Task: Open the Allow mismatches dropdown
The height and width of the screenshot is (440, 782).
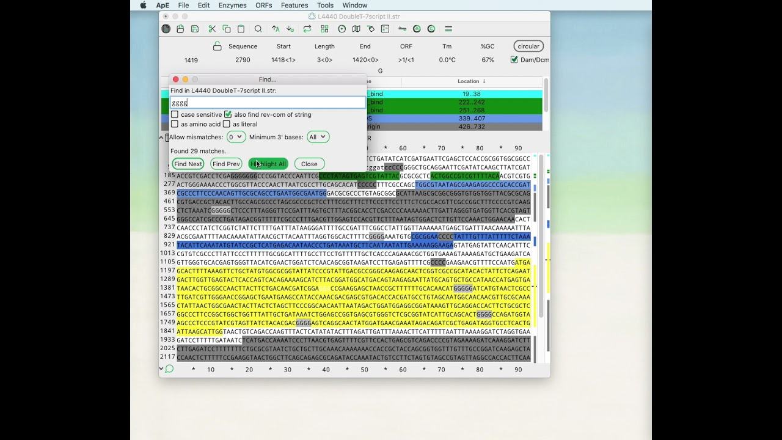Action: pos(236,137)
